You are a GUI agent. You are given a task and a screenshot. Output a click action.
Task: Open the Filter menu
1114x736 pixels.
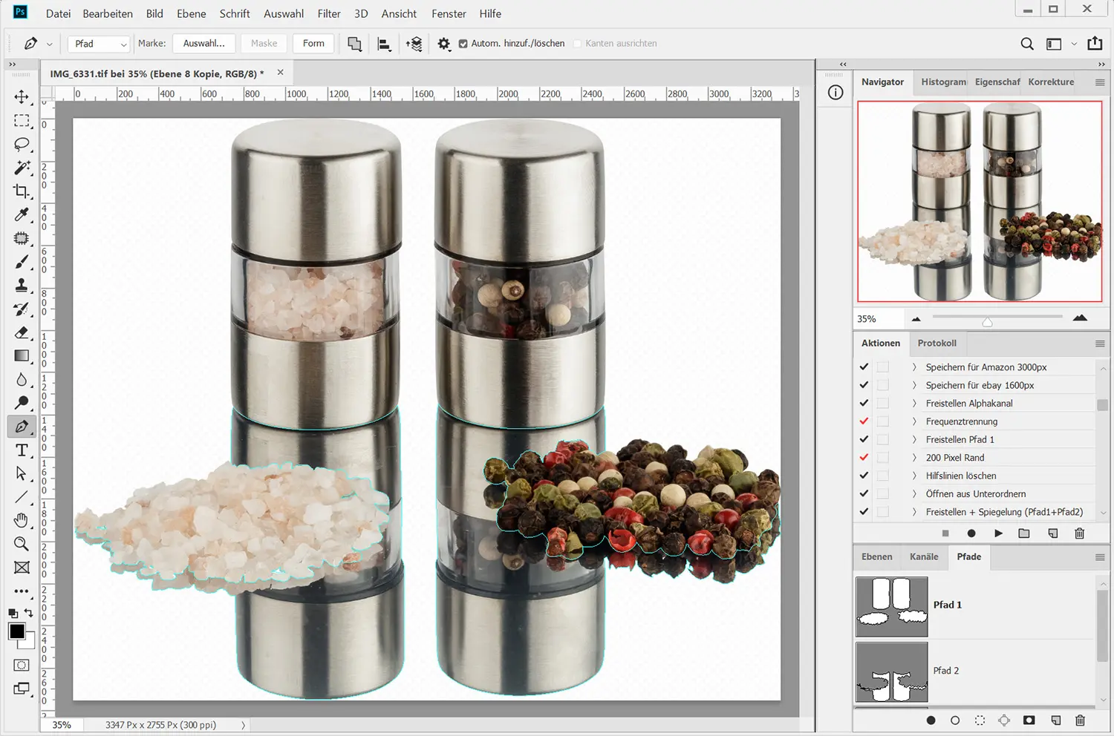[x=328, y=13]
